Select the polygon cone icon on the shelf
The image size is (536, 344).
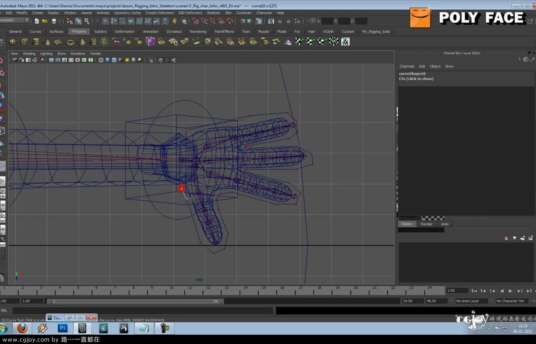47,41
